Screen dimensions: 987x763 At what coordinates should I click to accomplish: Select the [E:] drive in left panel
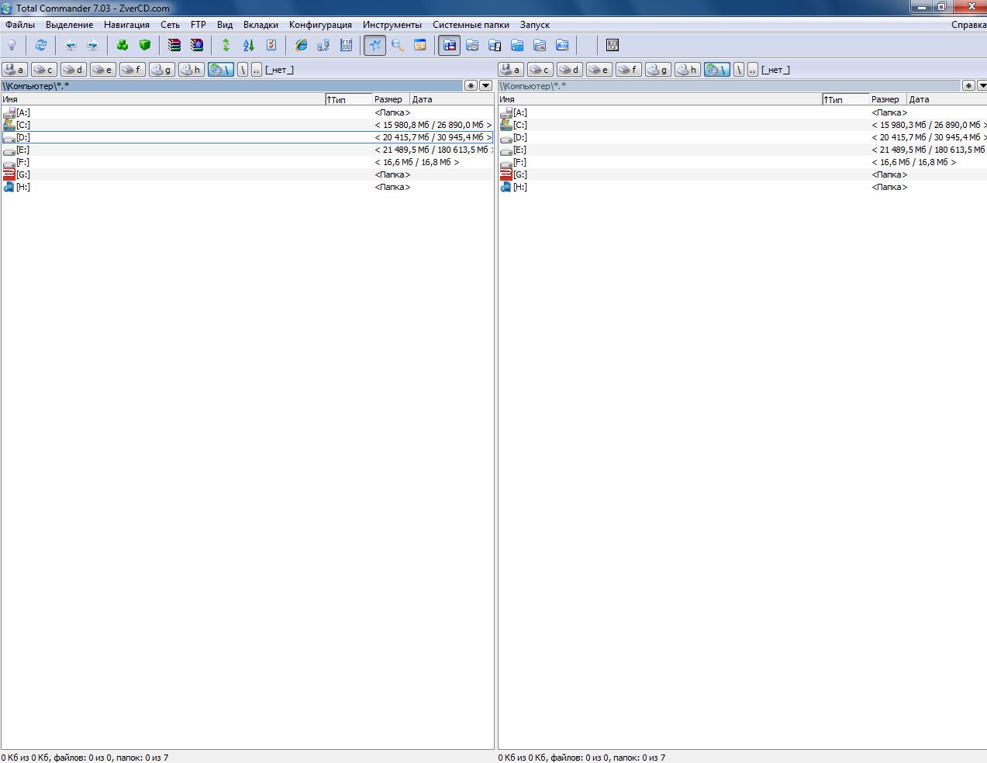click(247, 150)
